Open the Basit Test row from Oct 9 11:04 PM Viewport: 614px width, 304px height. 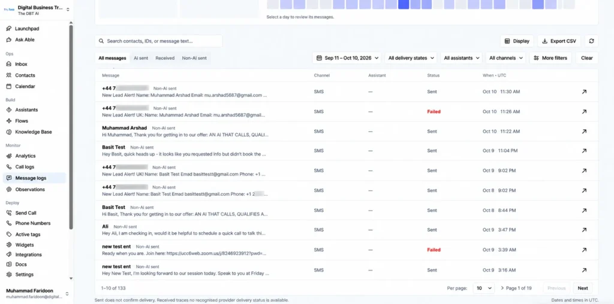[x=347, y=151]
